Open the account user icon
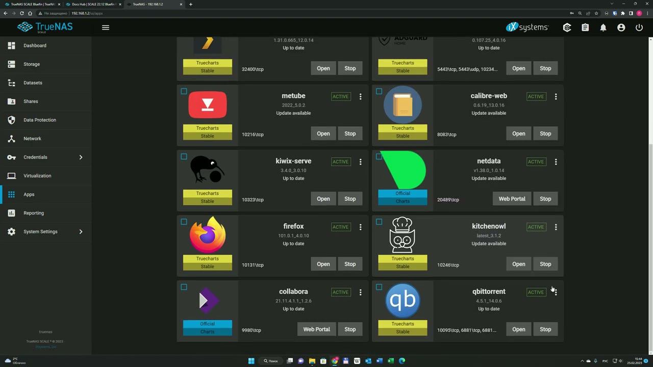This screenshot has height=367, width=653. click(621, 28)
